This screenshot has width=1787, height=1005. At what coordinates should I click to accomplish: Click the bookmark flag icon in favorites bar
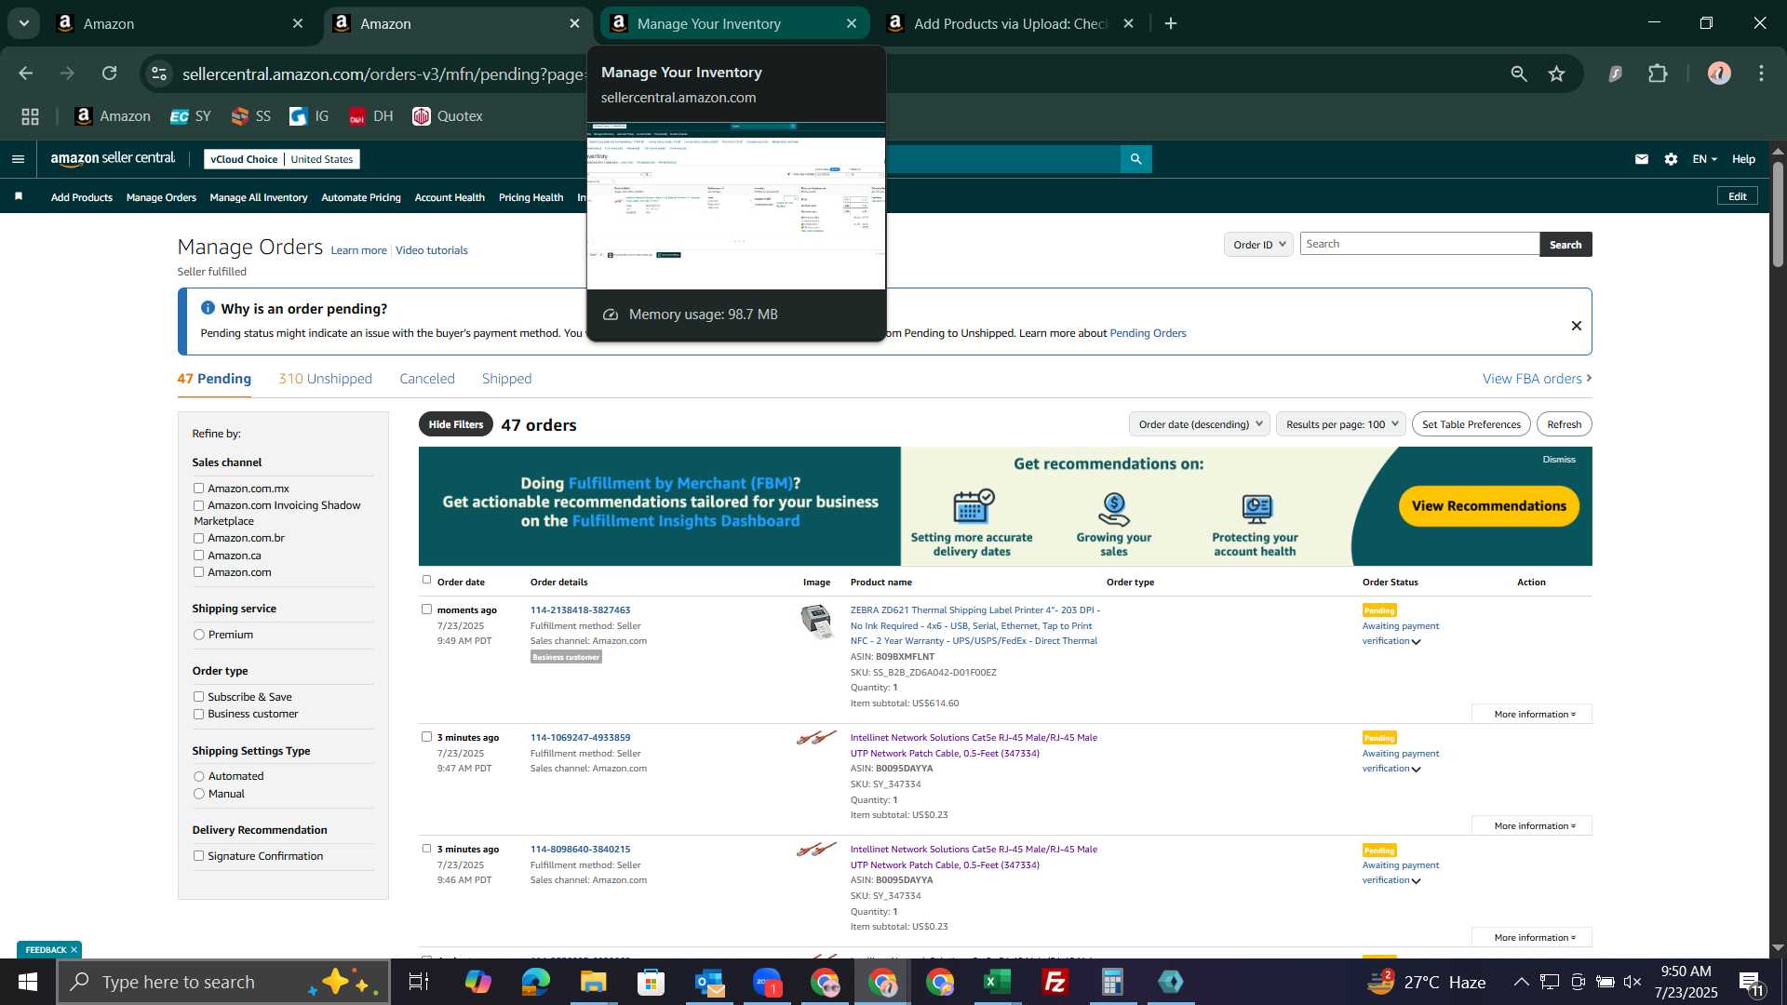[x=19, y=196]
